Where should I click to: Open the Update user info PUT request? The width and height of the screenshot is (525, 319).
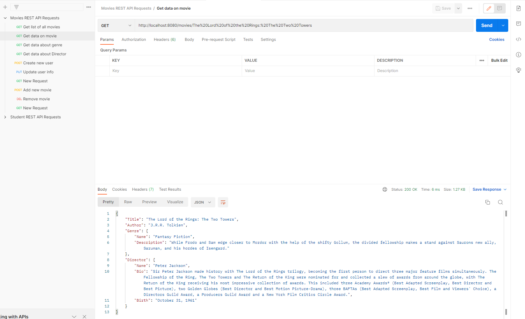click(47, 72)
